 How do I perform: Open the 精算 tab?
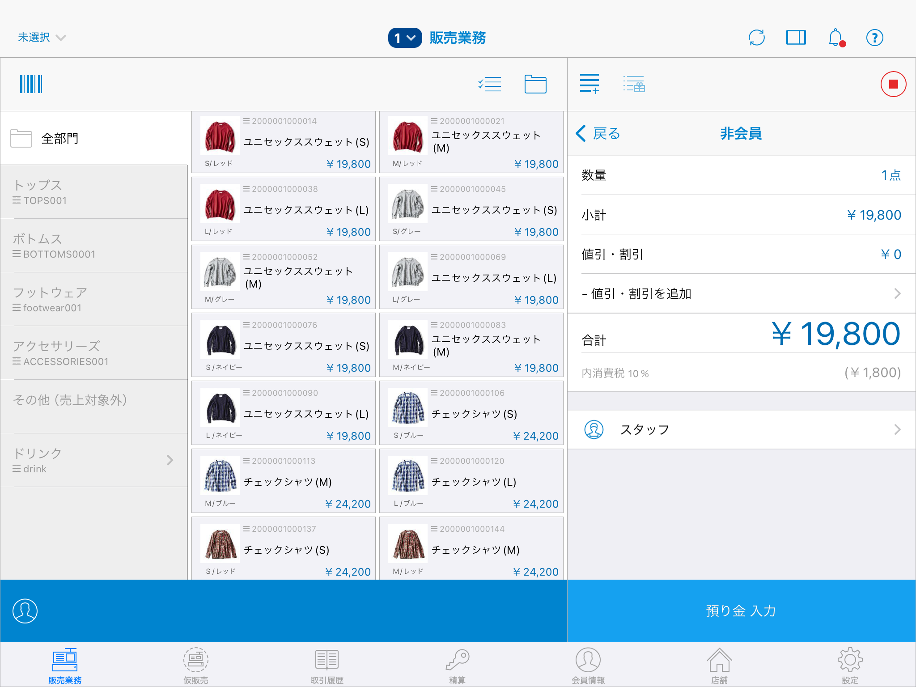(458, 666)
